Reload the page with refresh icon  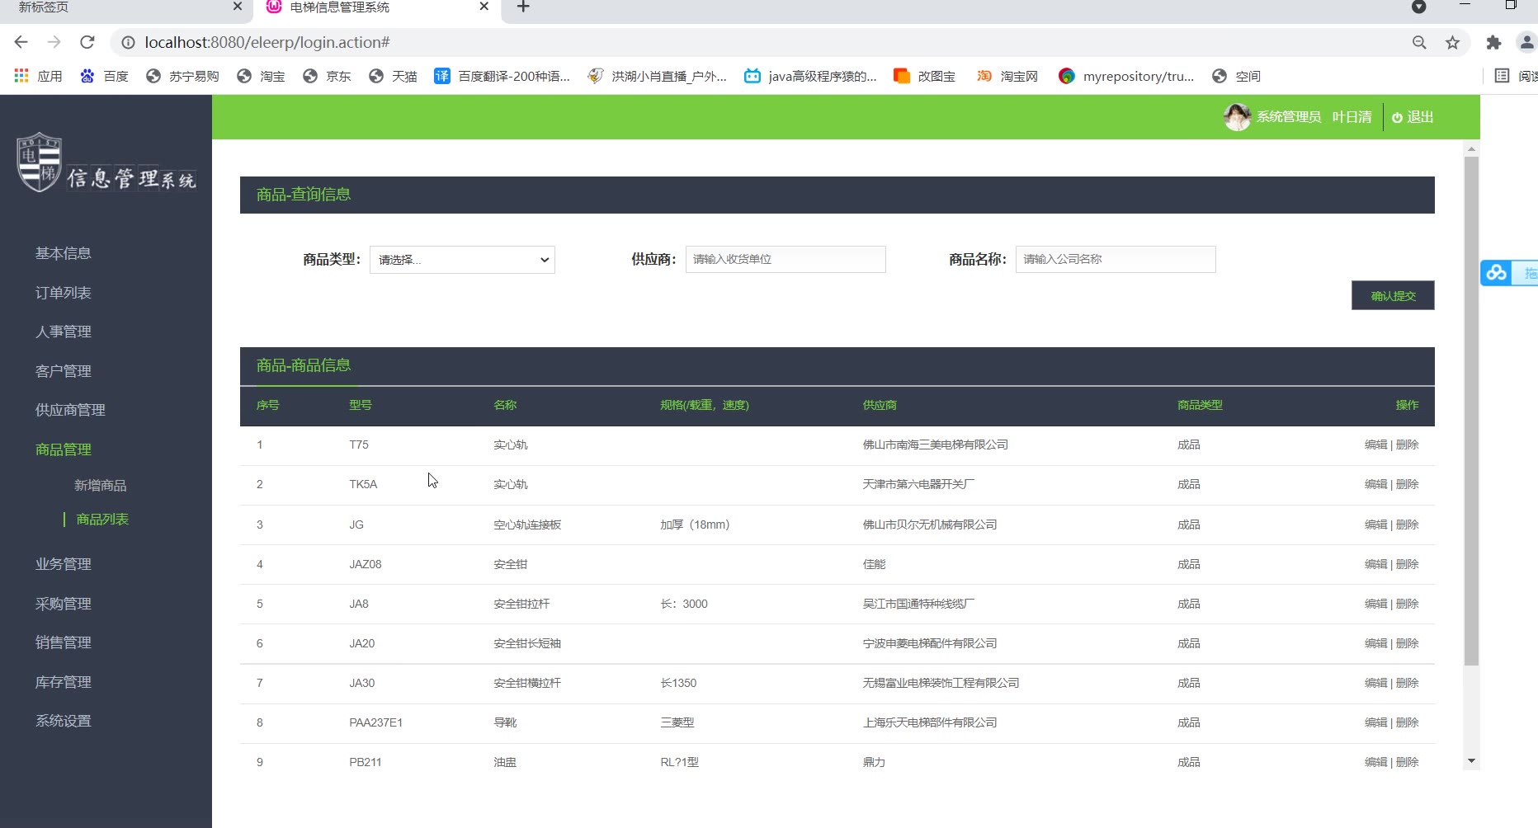87,42
